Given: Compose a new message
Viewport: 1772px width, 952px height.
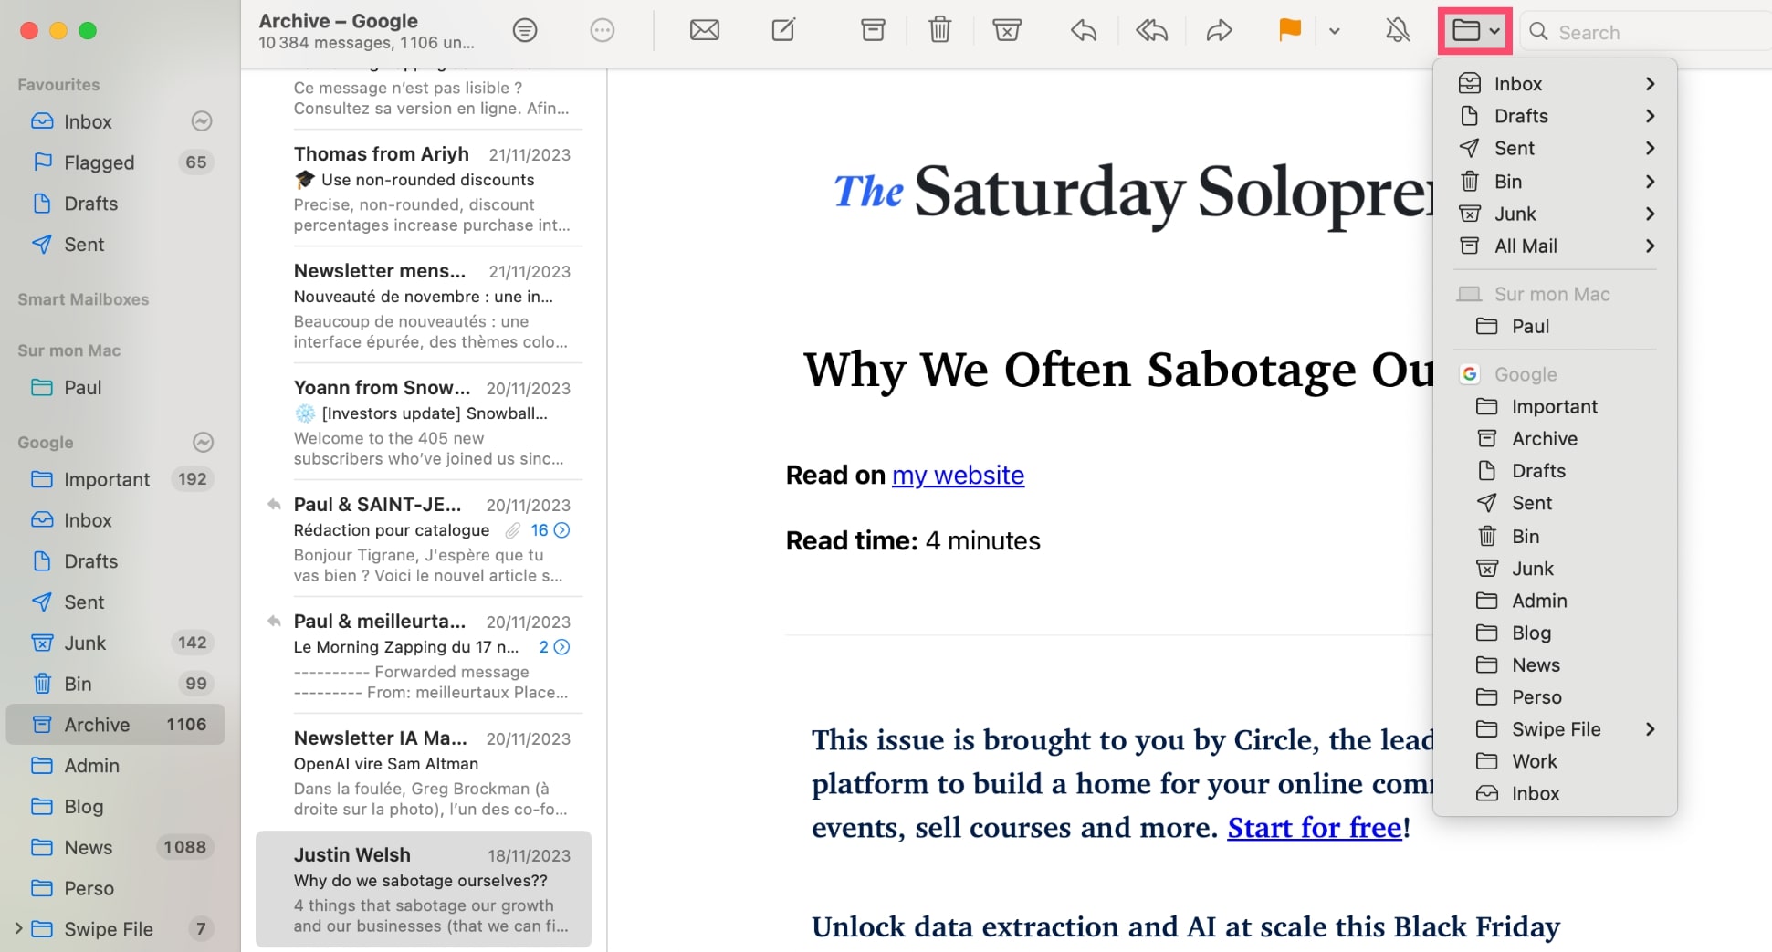Looking at the screenshot, I should coord(783,31).
